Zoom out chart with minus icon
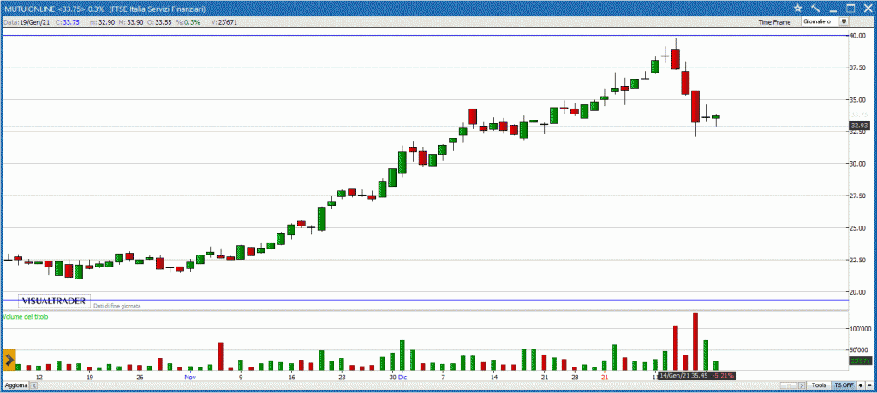 (x=868, y=385)
